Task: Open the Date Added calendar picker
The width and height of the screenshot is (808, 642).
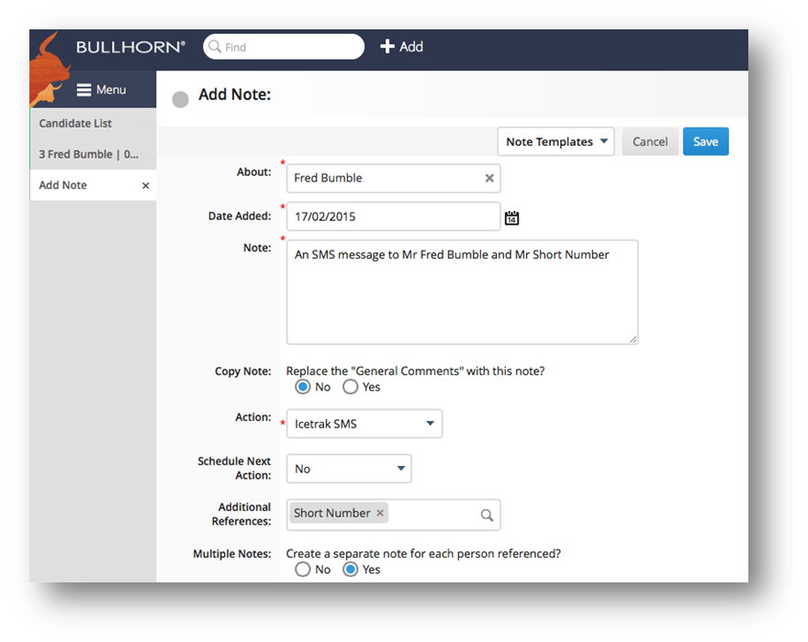Action: coord(512,217)
